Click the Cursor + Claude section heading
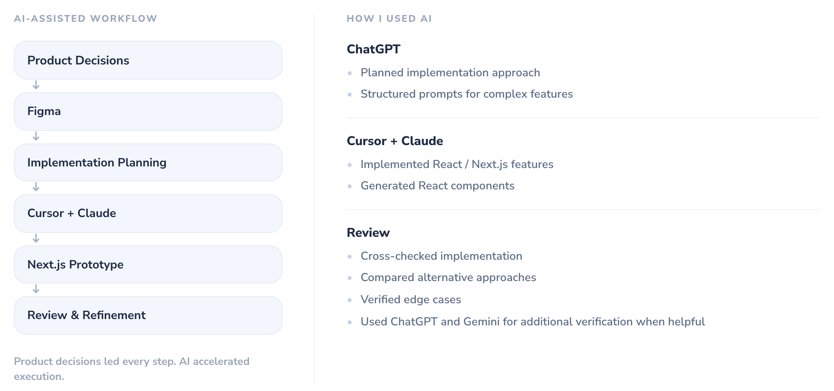Screen dimensions: 834x391 pyautogui.click(x=395, y=141)
